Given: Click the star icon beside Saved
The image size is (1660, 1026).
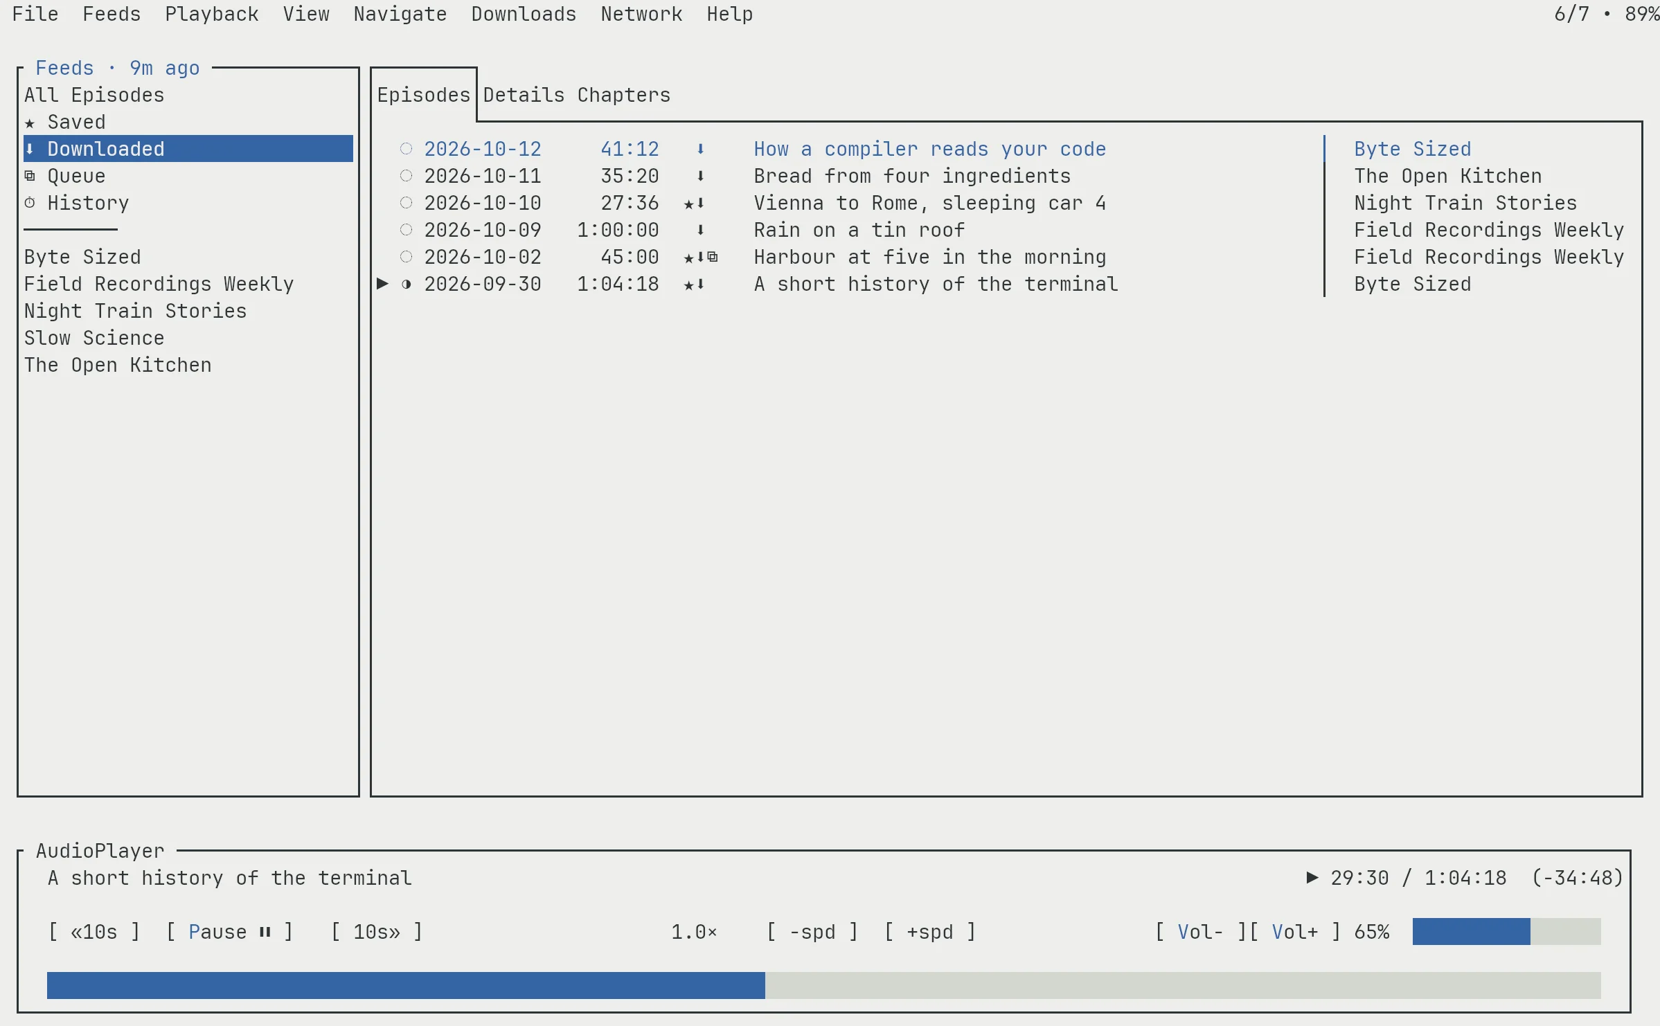Looking at the screenshot, I should pyautogui.click(x=30, y=123).
